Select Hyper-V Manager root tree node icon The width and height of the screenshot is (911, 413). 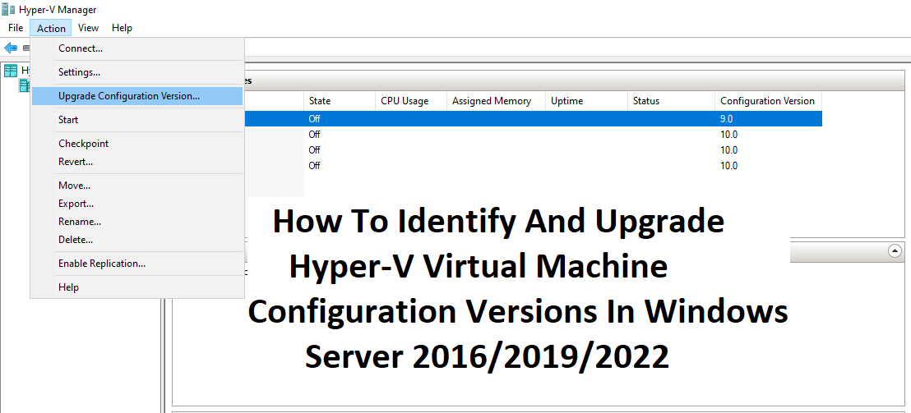tap(11, 71)
